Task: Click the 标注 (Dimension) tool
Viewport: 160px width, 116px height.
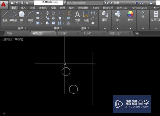Action: coord(86,17)
